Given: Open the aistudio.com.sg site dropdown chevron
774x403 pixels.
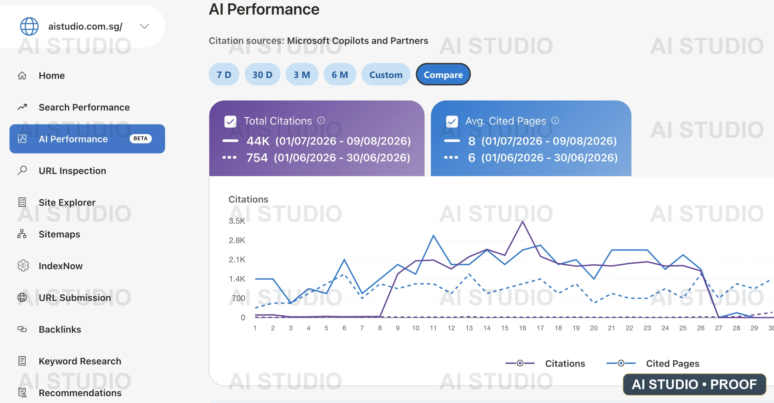Looking at the screenshot, I should (144, 26).
